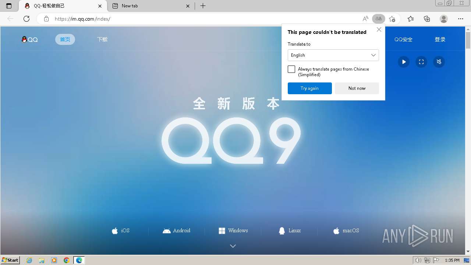Open media player from taskbar
The width and height of the screenshot is (471, 265).
point(54,260)
